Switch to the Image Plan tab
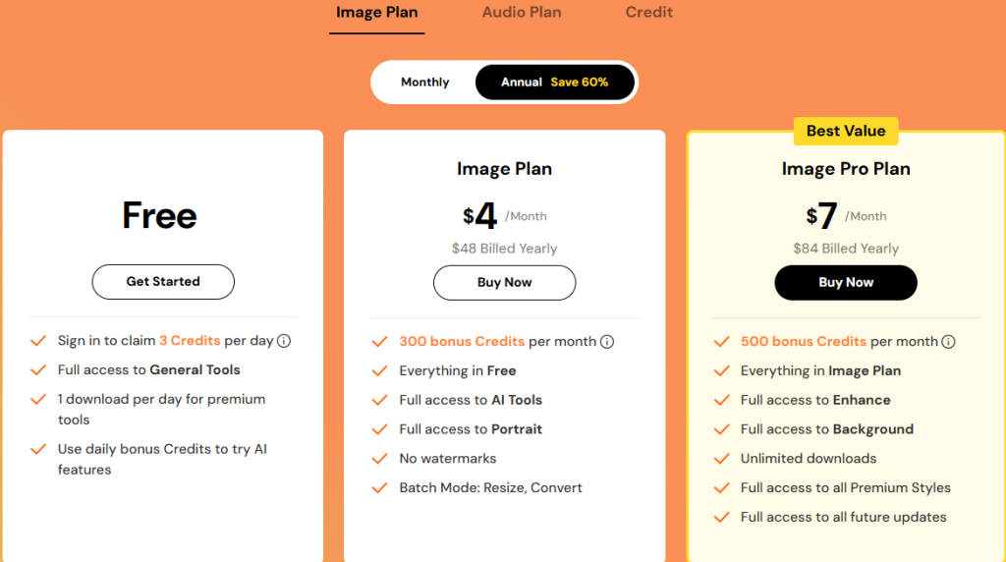 click(x=376, y=13)
